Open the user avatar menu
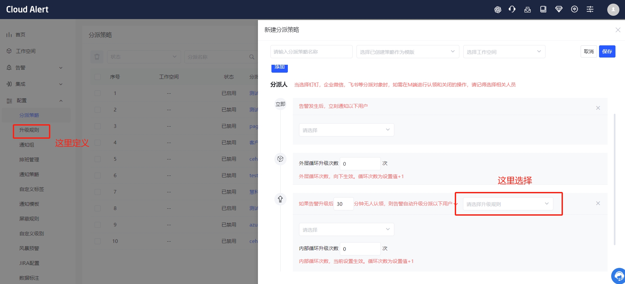 point(613,10)
